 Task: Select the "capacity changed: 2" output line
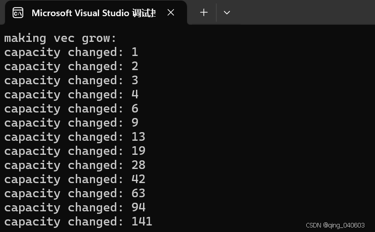pos(71,67)
